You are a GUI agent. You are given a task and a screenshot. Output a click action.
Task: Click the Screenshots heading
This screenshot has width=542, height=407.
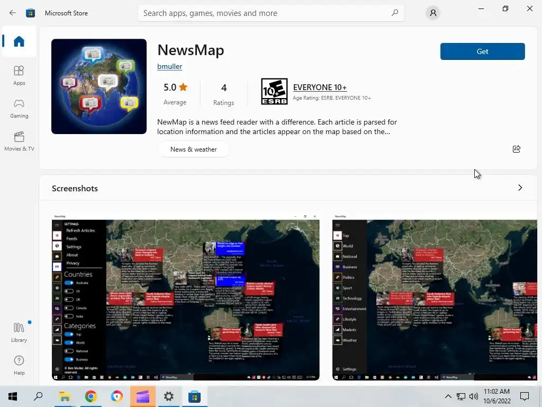pyautogui.click(x=75, y=189)
